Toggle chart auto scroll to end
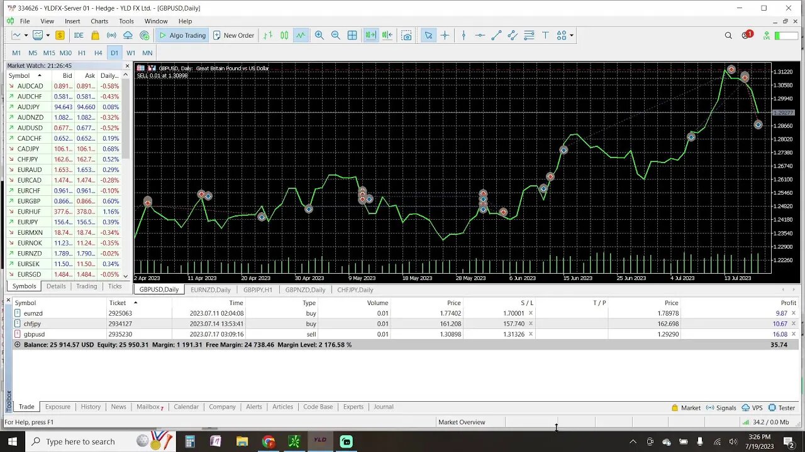This screenshot has width=805, height=452. [x=371, y=35]
